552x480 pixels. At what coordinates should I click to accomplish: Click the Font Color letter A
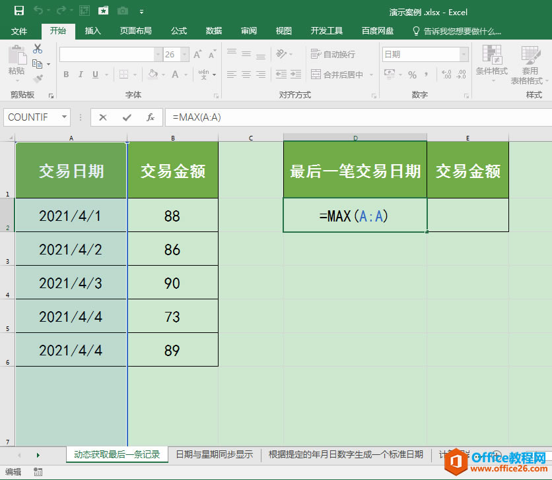pos(175,75)
